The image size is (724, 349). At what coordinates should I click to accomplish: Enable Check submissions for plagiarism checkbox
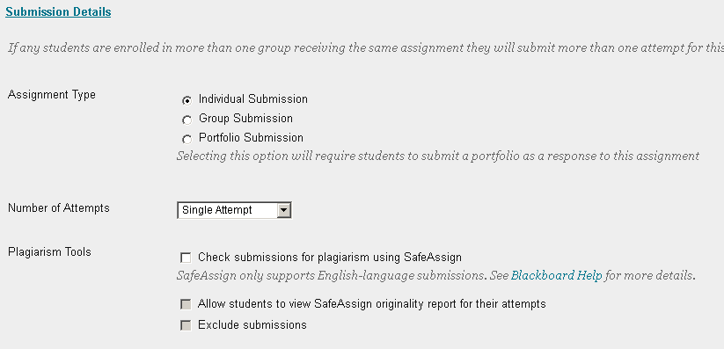click(186, 258)
